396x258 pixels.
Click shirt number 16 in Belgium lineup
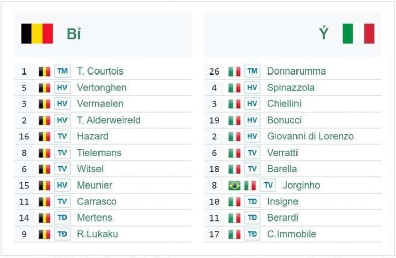(x=24, y=136)
